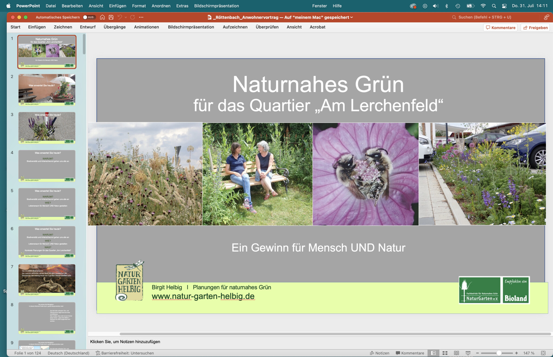The height and width of the screenshot is (357, 553).
Task: Toggle Notizen pane in status bar
Action: [x=379, y=353]
